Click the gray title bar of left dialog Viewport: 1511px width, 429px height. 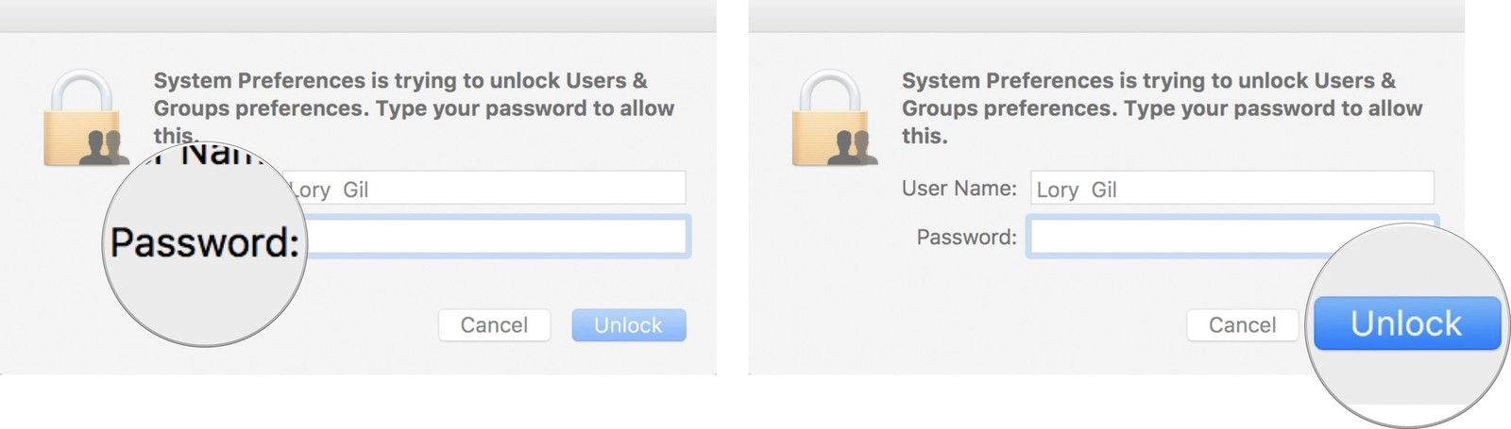point(358,16)
